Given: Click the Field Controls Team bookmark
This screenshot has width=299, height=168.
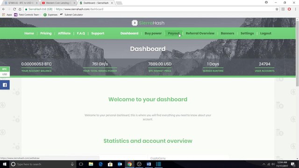Looking at the screenshot, I should point(27,14).
